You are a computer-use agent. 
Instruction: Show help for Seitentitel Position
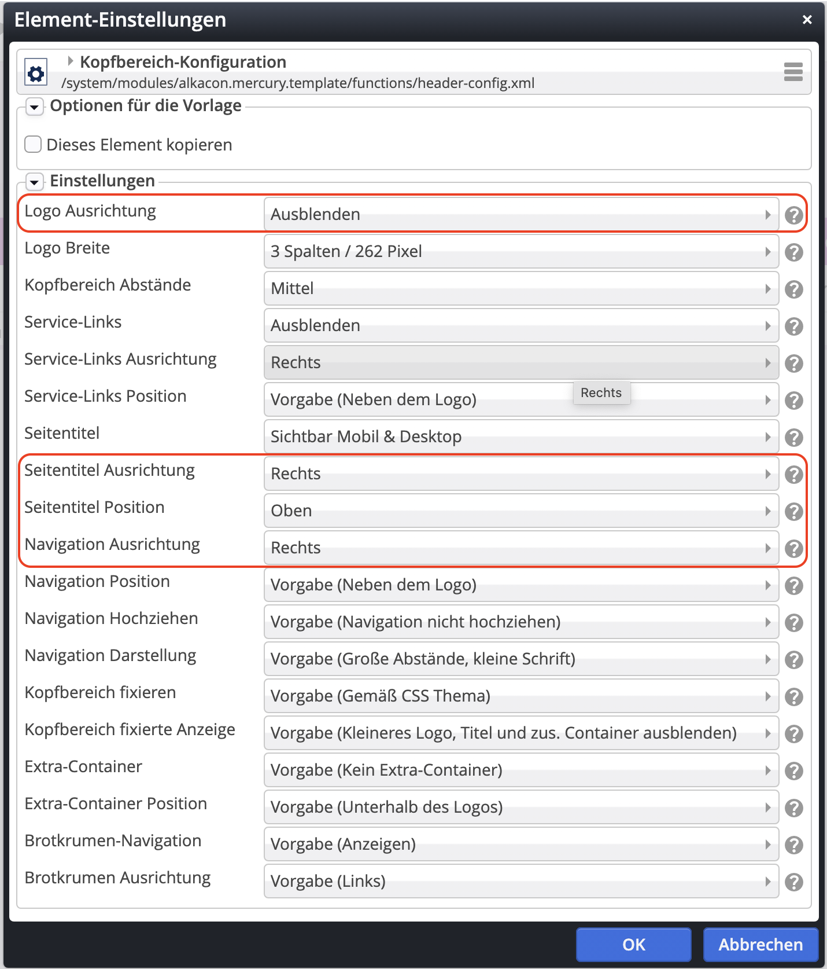794,512
